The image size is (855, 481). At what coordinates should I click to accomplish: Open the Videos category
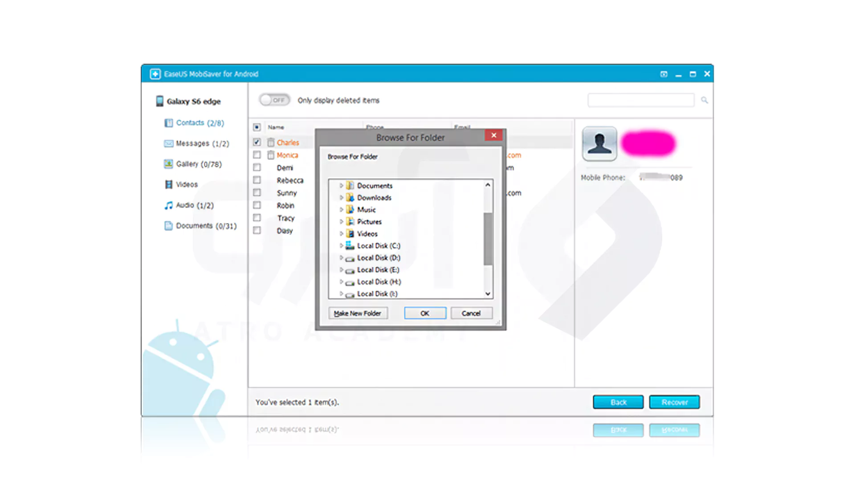coord(187,184)
